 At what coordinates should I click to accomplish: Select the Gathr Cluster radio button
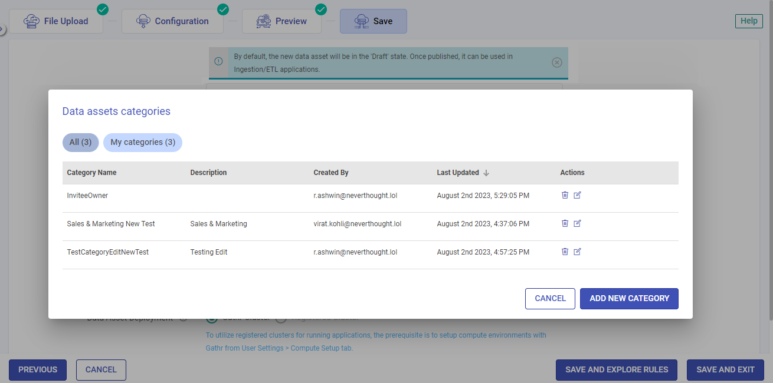[212, 317]
